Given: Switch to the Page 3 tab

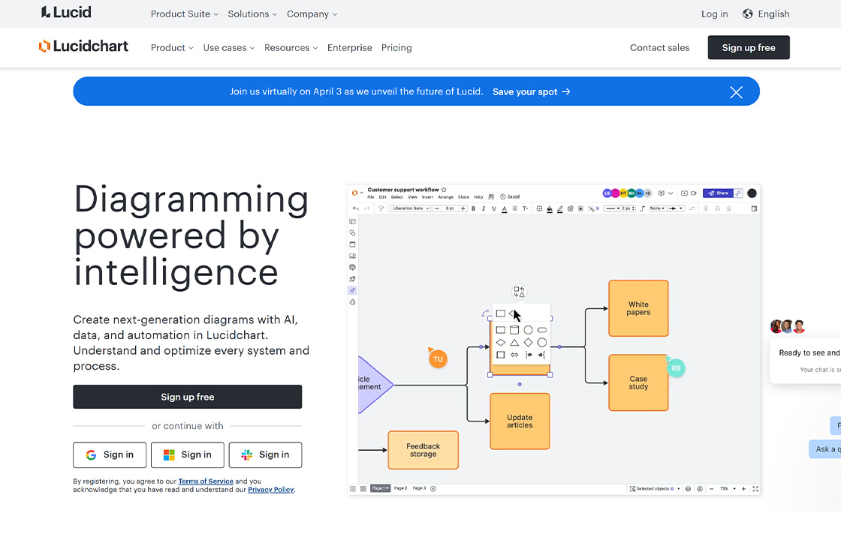Looking at the screenshot, I should pyautogui.click(x=419, y=488).
